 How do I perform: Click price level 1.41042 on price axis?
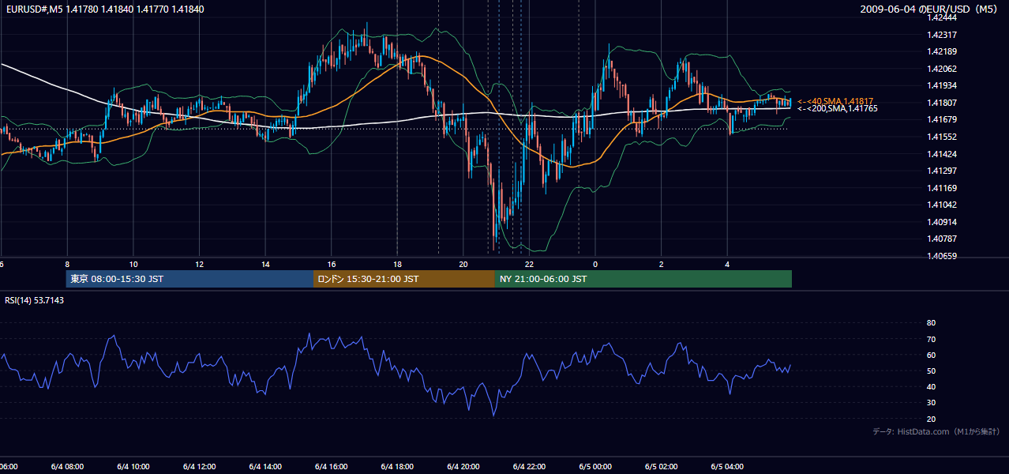(x=943, y=205)
